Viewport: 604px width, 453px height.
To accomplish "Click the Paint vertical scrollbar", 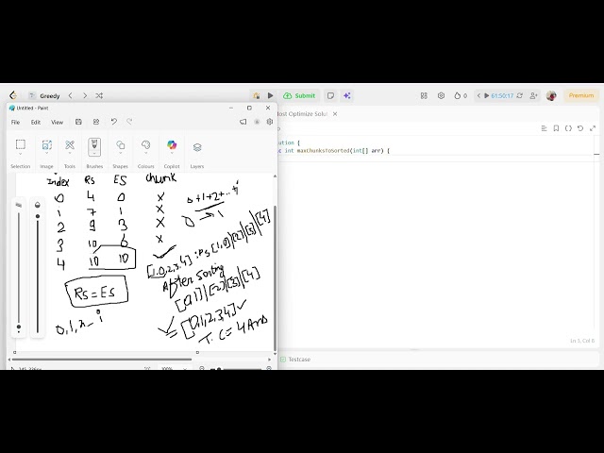I will [x=275, y=277].
